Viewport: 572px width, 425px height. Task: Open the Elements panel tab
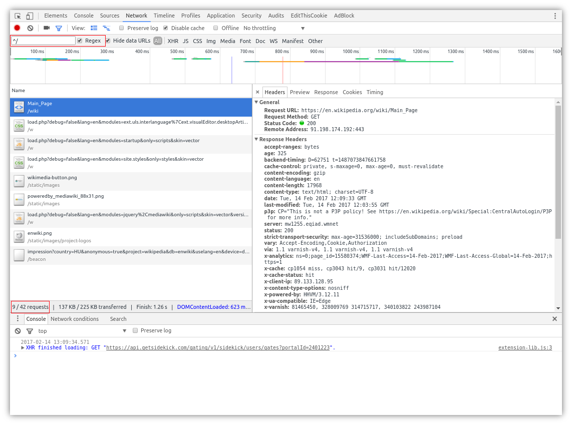(x=56, y=16)
